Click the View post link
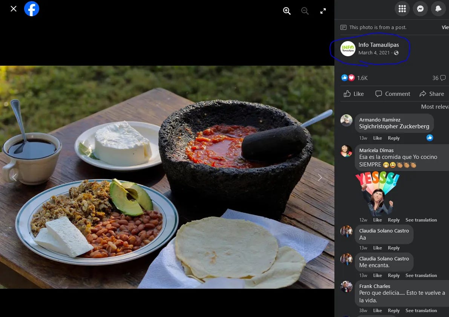 click(445, 28)
